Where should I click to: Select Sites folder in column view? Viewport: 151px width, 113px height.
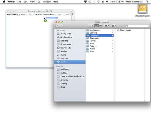pyautogui.click(x=99, y=51)
